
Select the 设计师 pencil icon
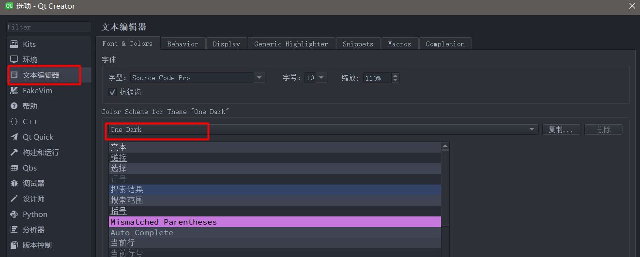pos(14,199)
